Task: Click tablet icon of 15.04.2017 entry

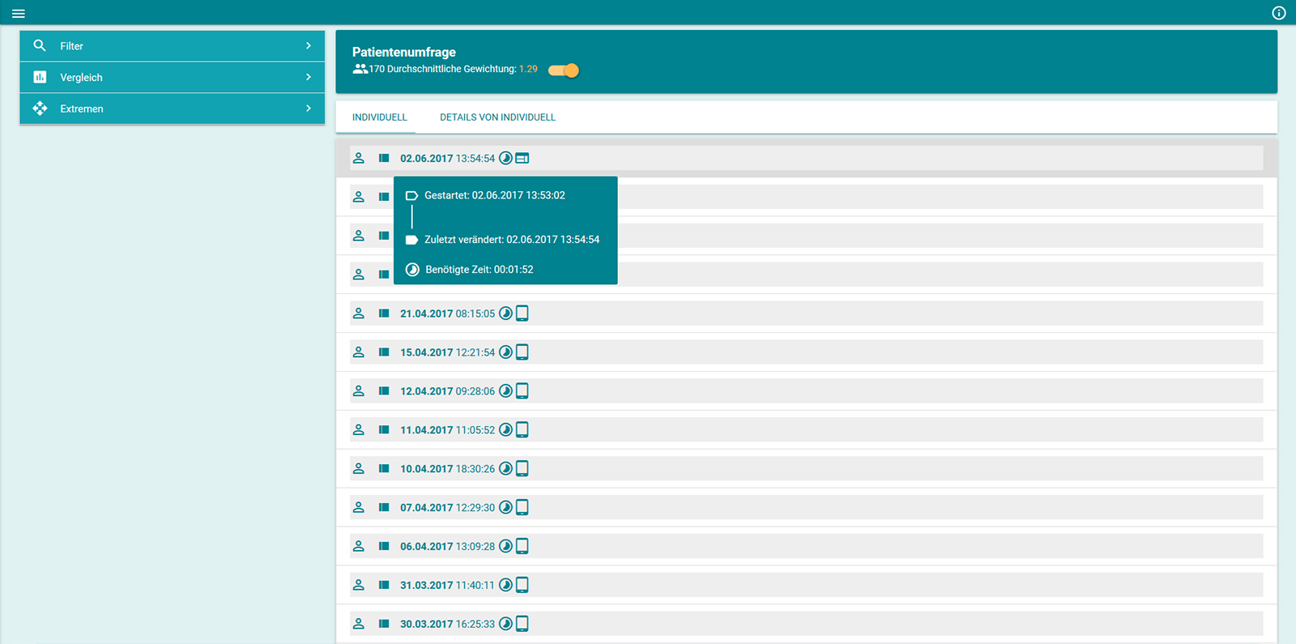Action: pos(522,352)
